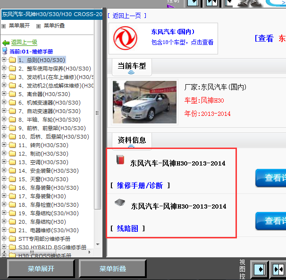286x280 pixels.
Task: Click 当前:01-维修手册 label
Action: (x=31, y=52)
